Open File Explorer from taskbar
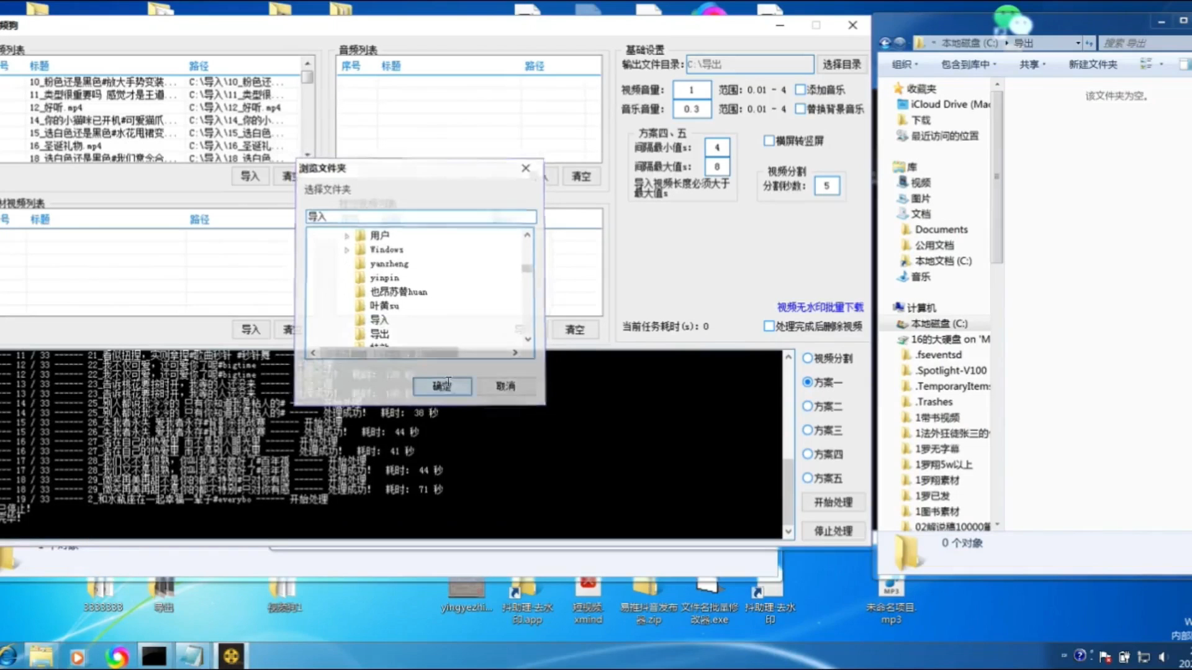This screenshot has width=1192, height=670. (x=41, y=656)
